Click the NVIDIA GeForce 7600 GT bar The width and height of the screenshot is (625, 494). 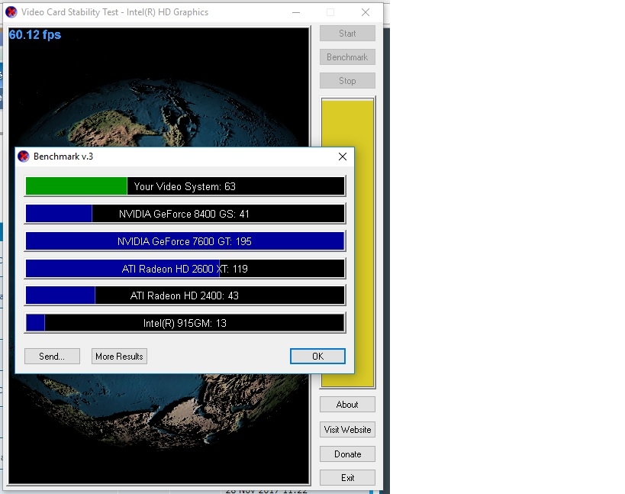pyautogui.click(x=185, y=241)
